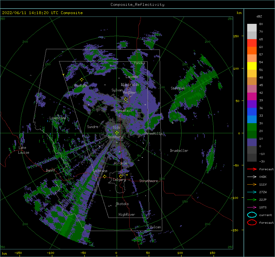Screen dimensions: 275x257
Task: Click the Sundre town label
Action: point(93,127)
